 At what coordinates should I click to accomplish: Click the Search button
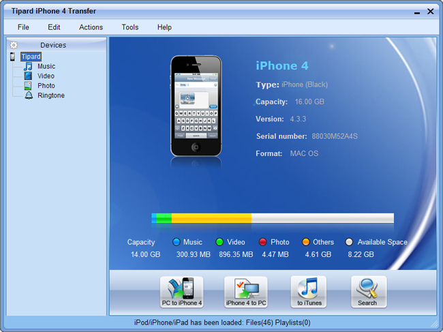pyautogui.click(x=369, y=292)
